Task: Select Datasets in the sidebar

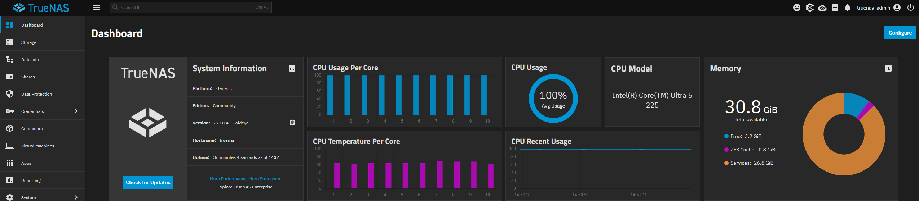Action: tap(43, 60)
